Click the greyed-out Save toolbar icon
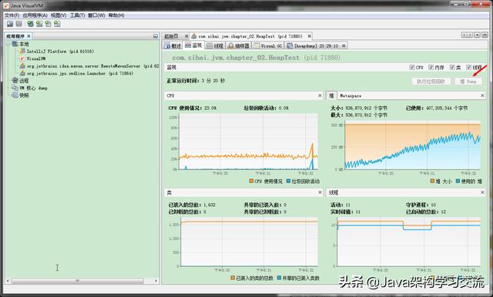The width and height of the screenshot is (493, 297). [x=19, y=24]
